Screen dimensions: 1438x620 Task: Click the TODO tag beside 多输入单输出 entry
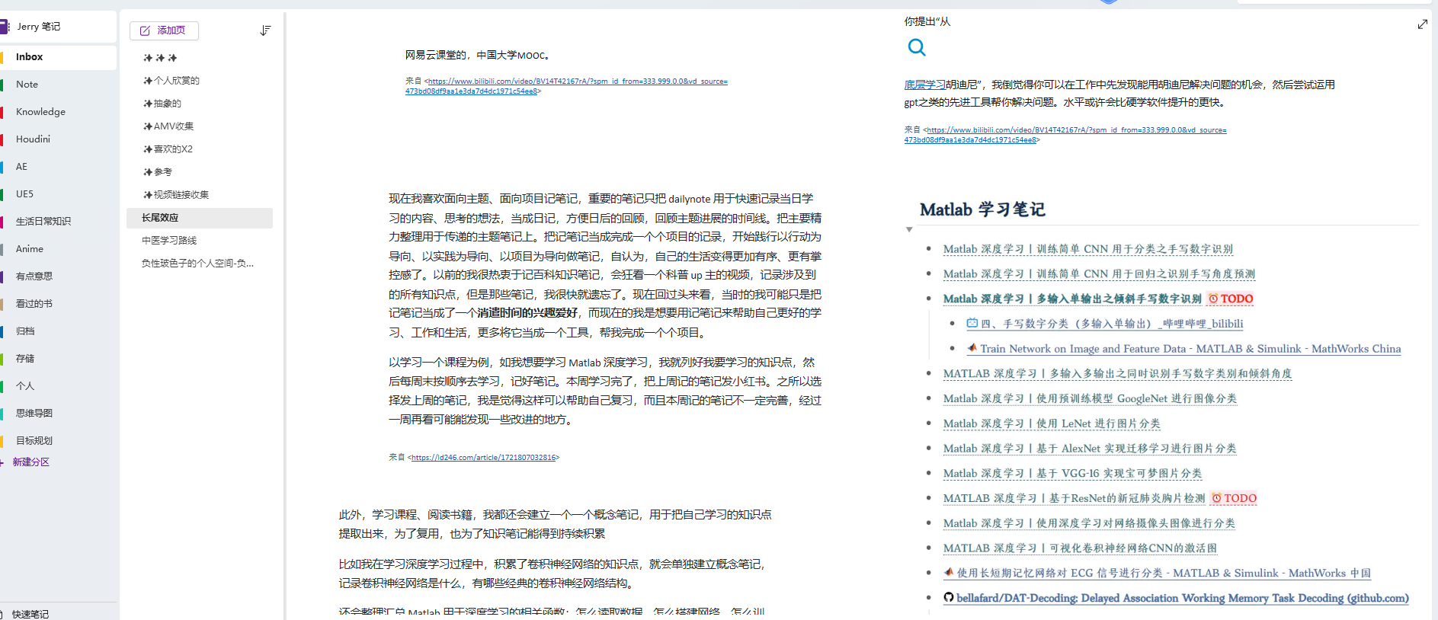[x=1231, y=299]
